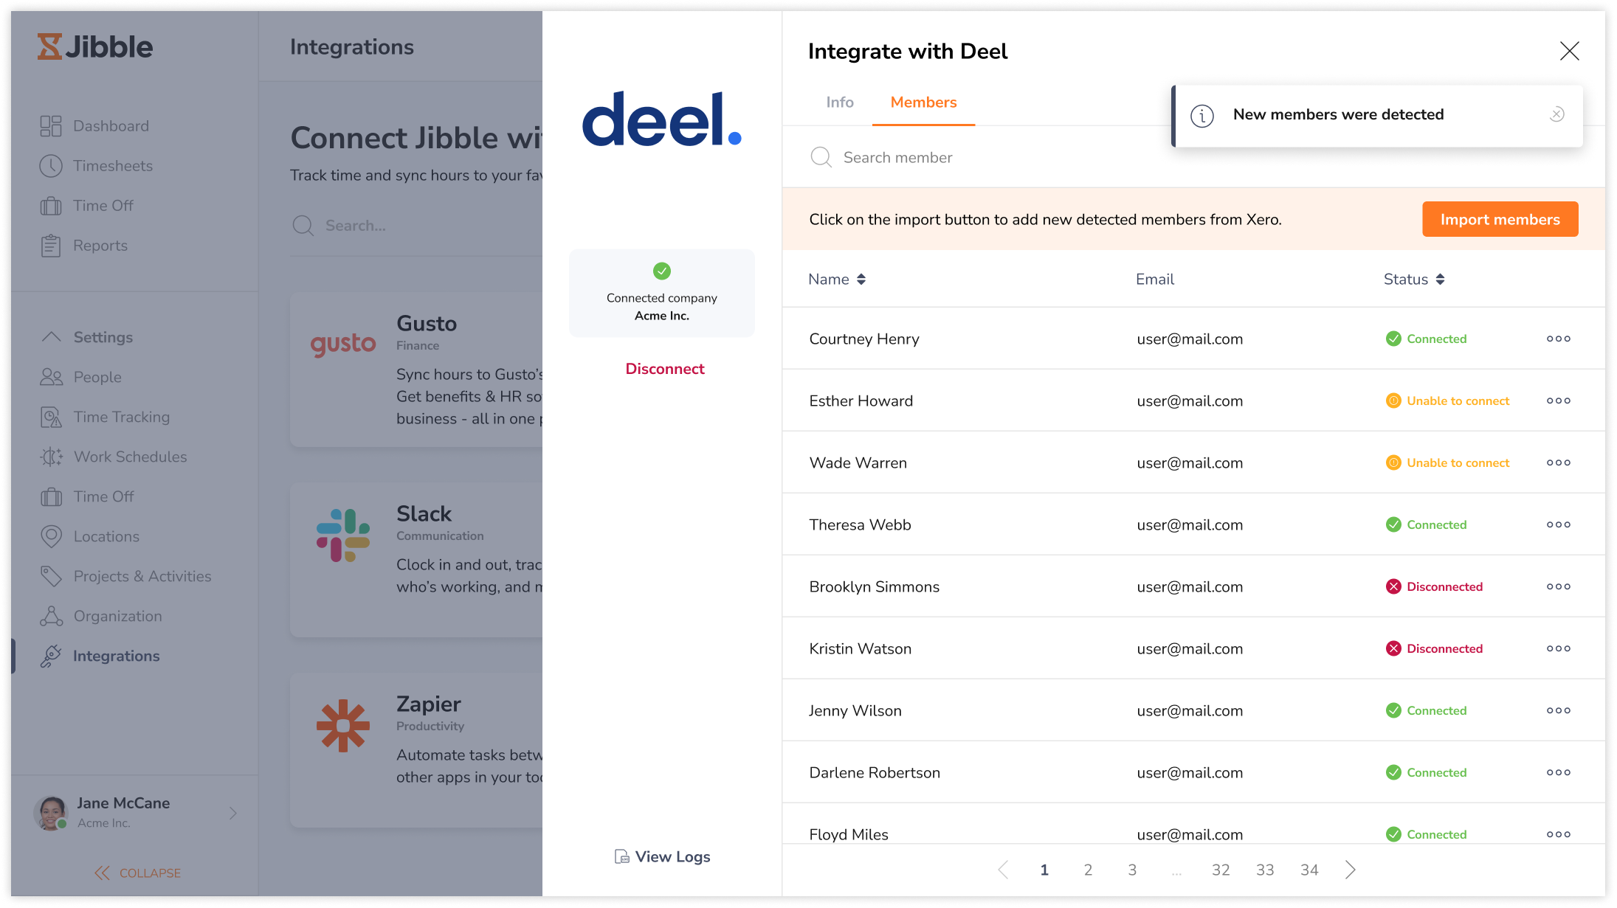Screen dimensions: 1617x908
Task: Sort members by Status
Action: [1414, 280]
